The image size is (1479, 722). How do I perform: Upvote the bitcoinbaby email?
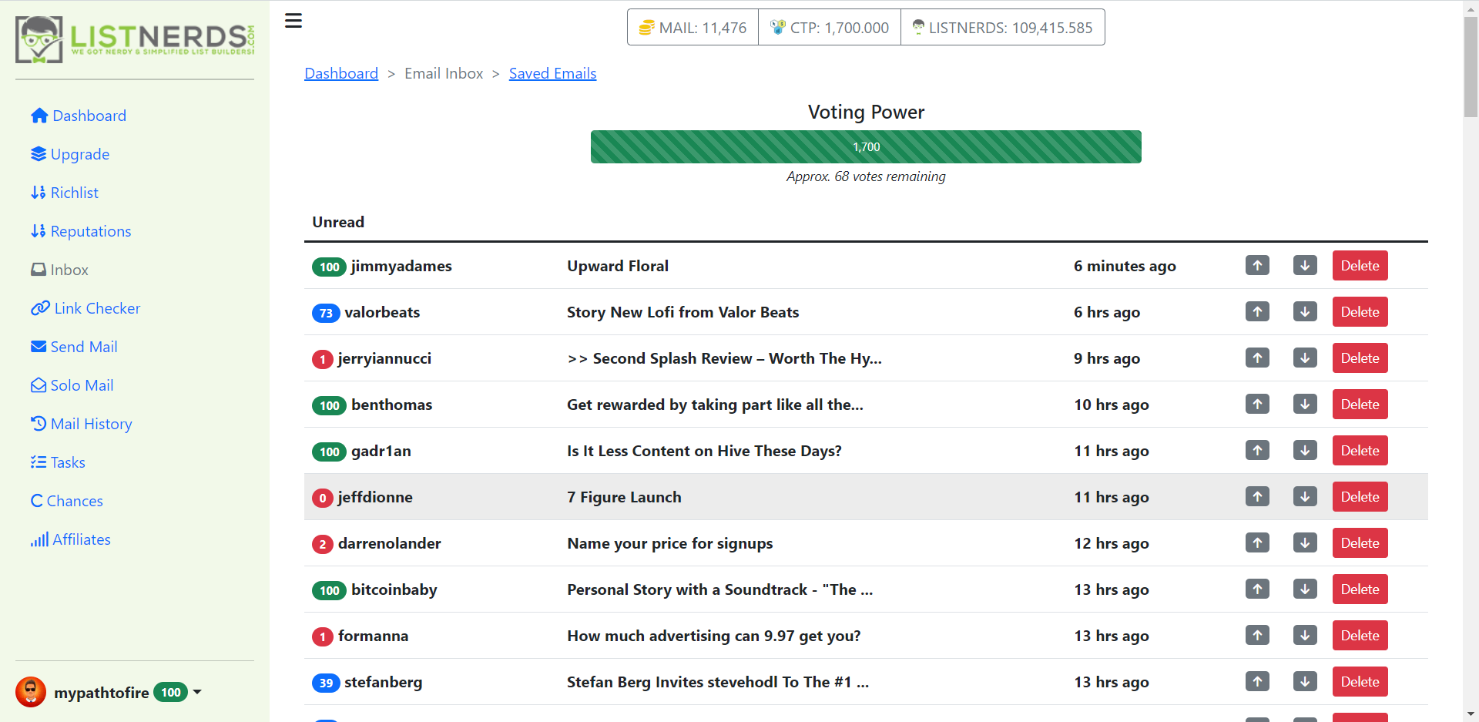tap(1257, 589)
